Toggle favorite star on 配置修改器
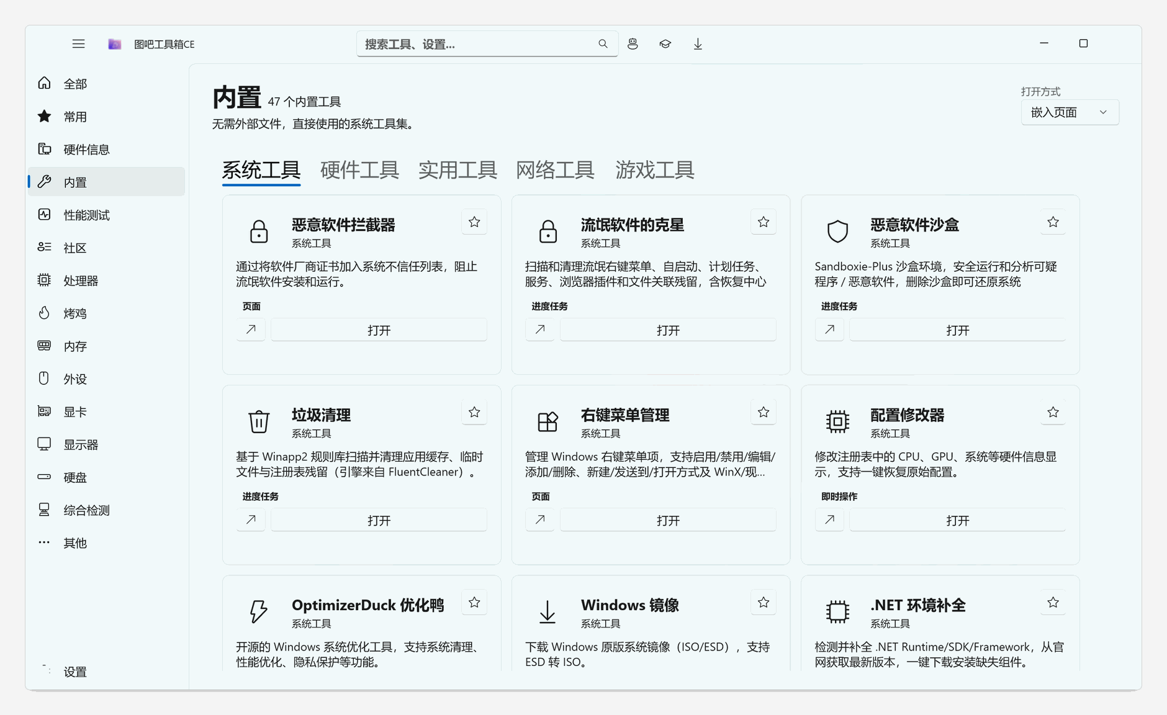The height and width of the screenshot is (715, 1167). [1053, 412]
